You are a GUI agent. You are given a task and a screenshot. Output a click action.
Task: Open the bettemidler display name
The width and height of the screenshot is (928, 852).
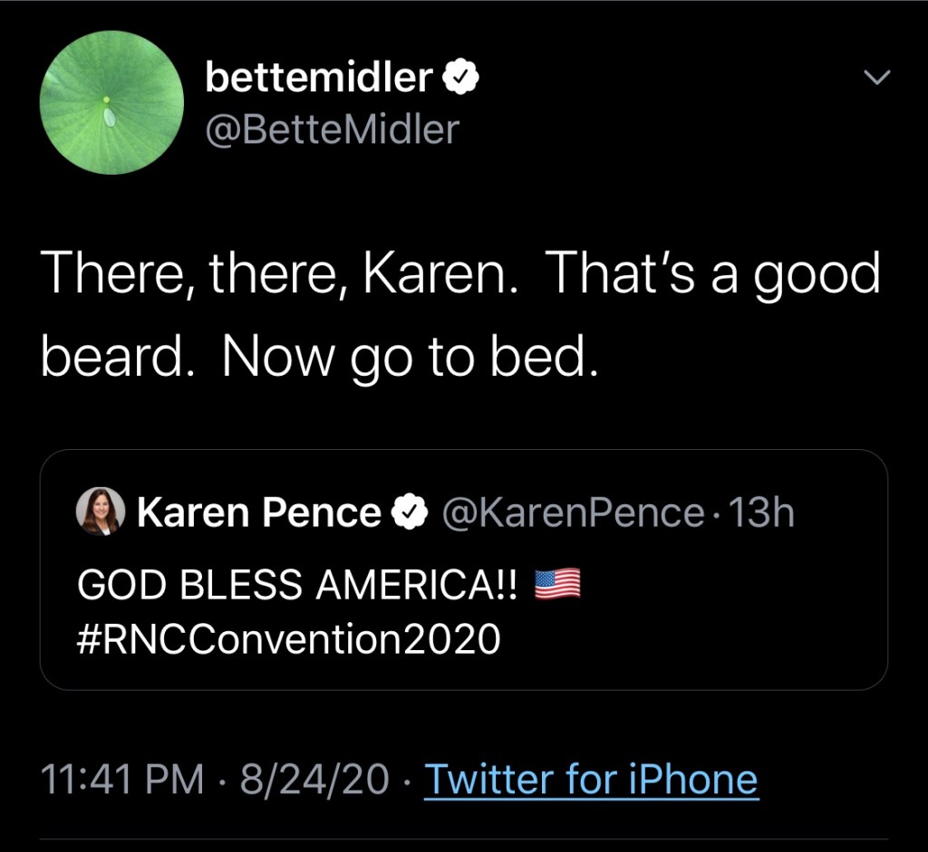pyautogui.click(x=319, y=79)
